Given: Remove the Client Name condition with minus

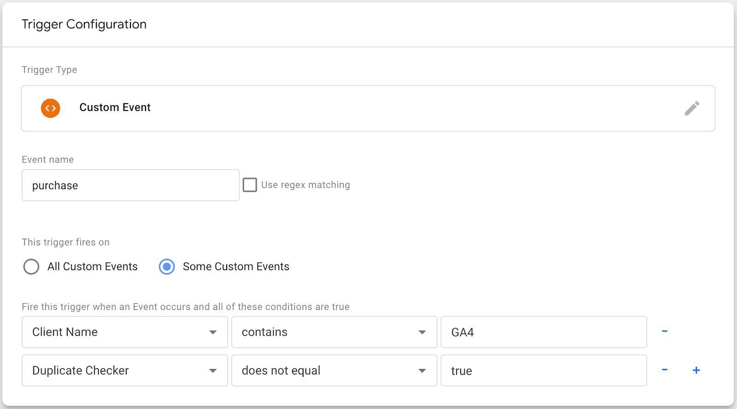Looking at the screenshot, I should [665, 331].
